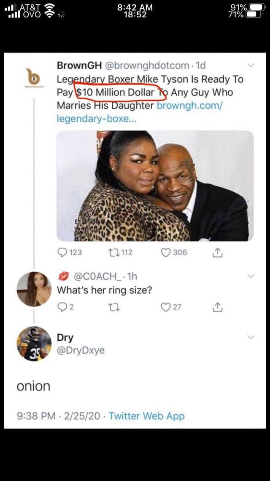This screenshot has height=481, width=270.
Task: Open the dropdown on DryDxye's tweet
Action: (x=251, y=337)
